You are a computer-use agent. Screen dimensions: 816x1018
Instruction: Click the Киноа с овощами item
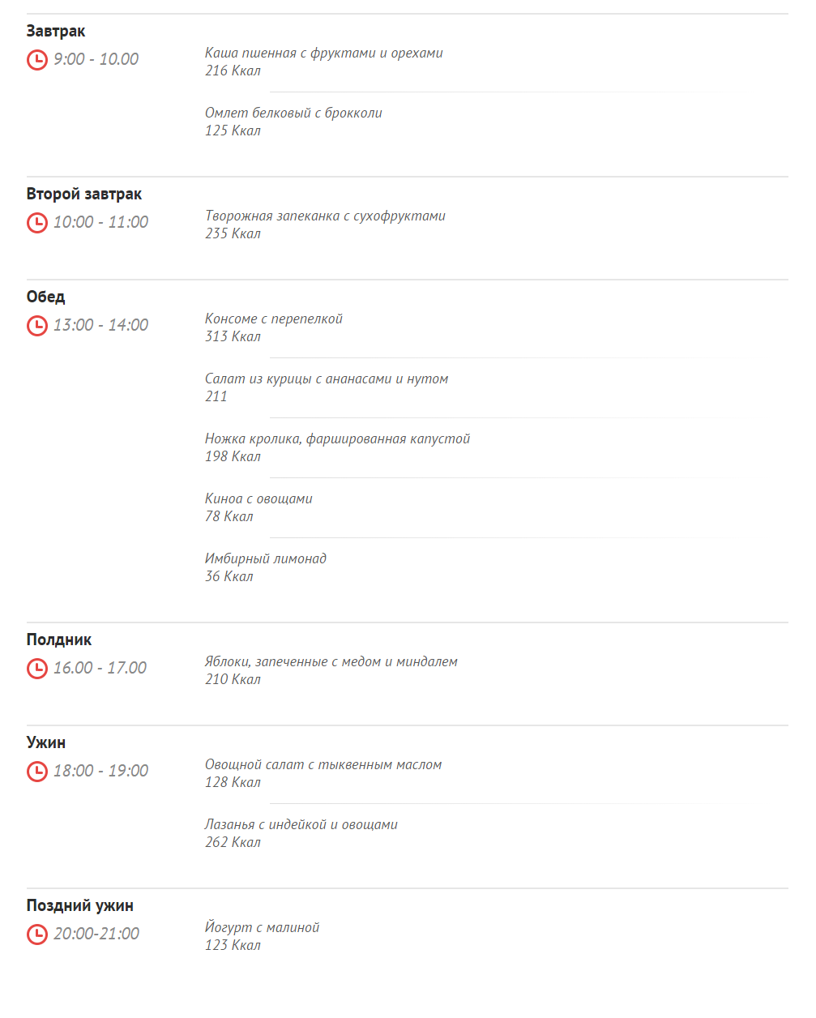pyautogui.click(x=258, y=499)
